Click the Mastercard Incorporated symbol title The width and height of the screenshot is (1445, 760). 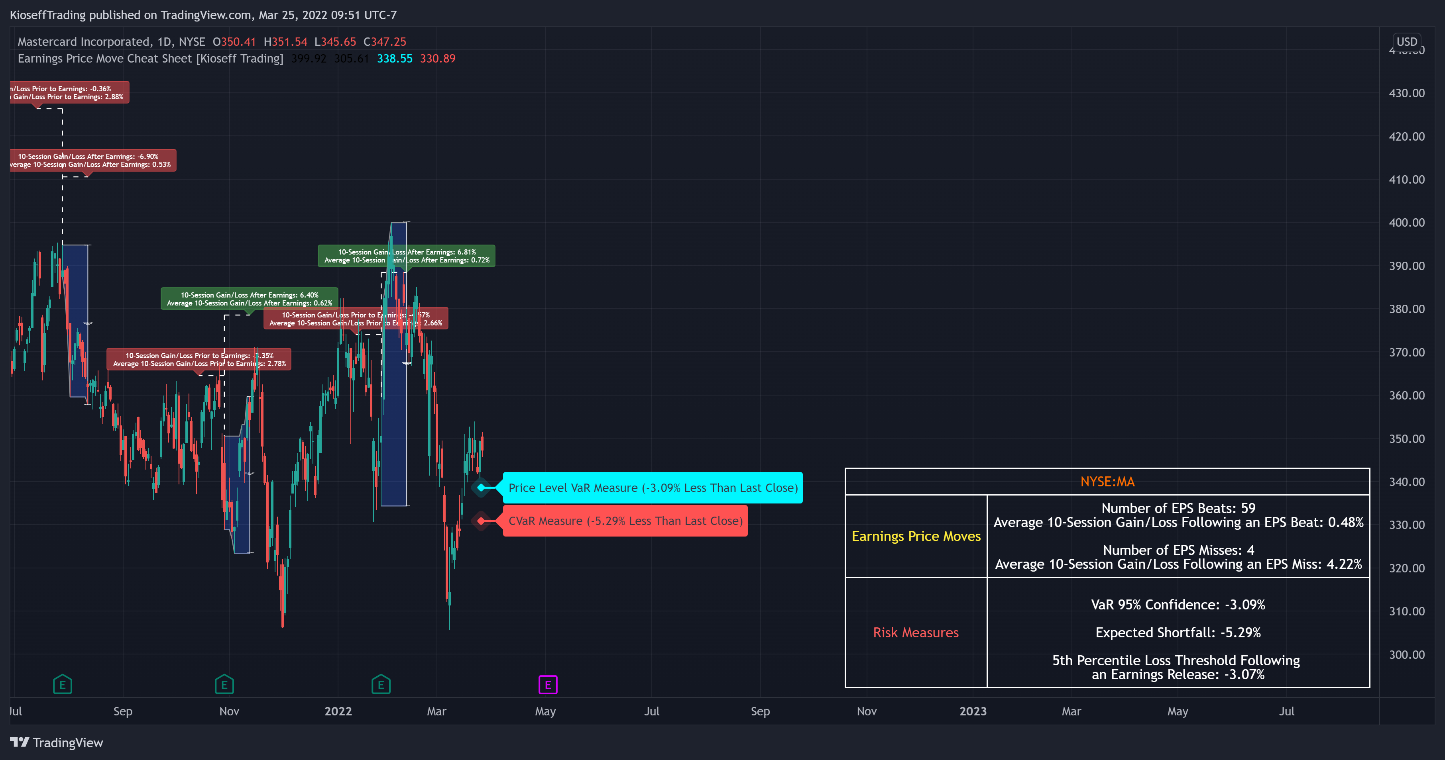pos(84,41)
